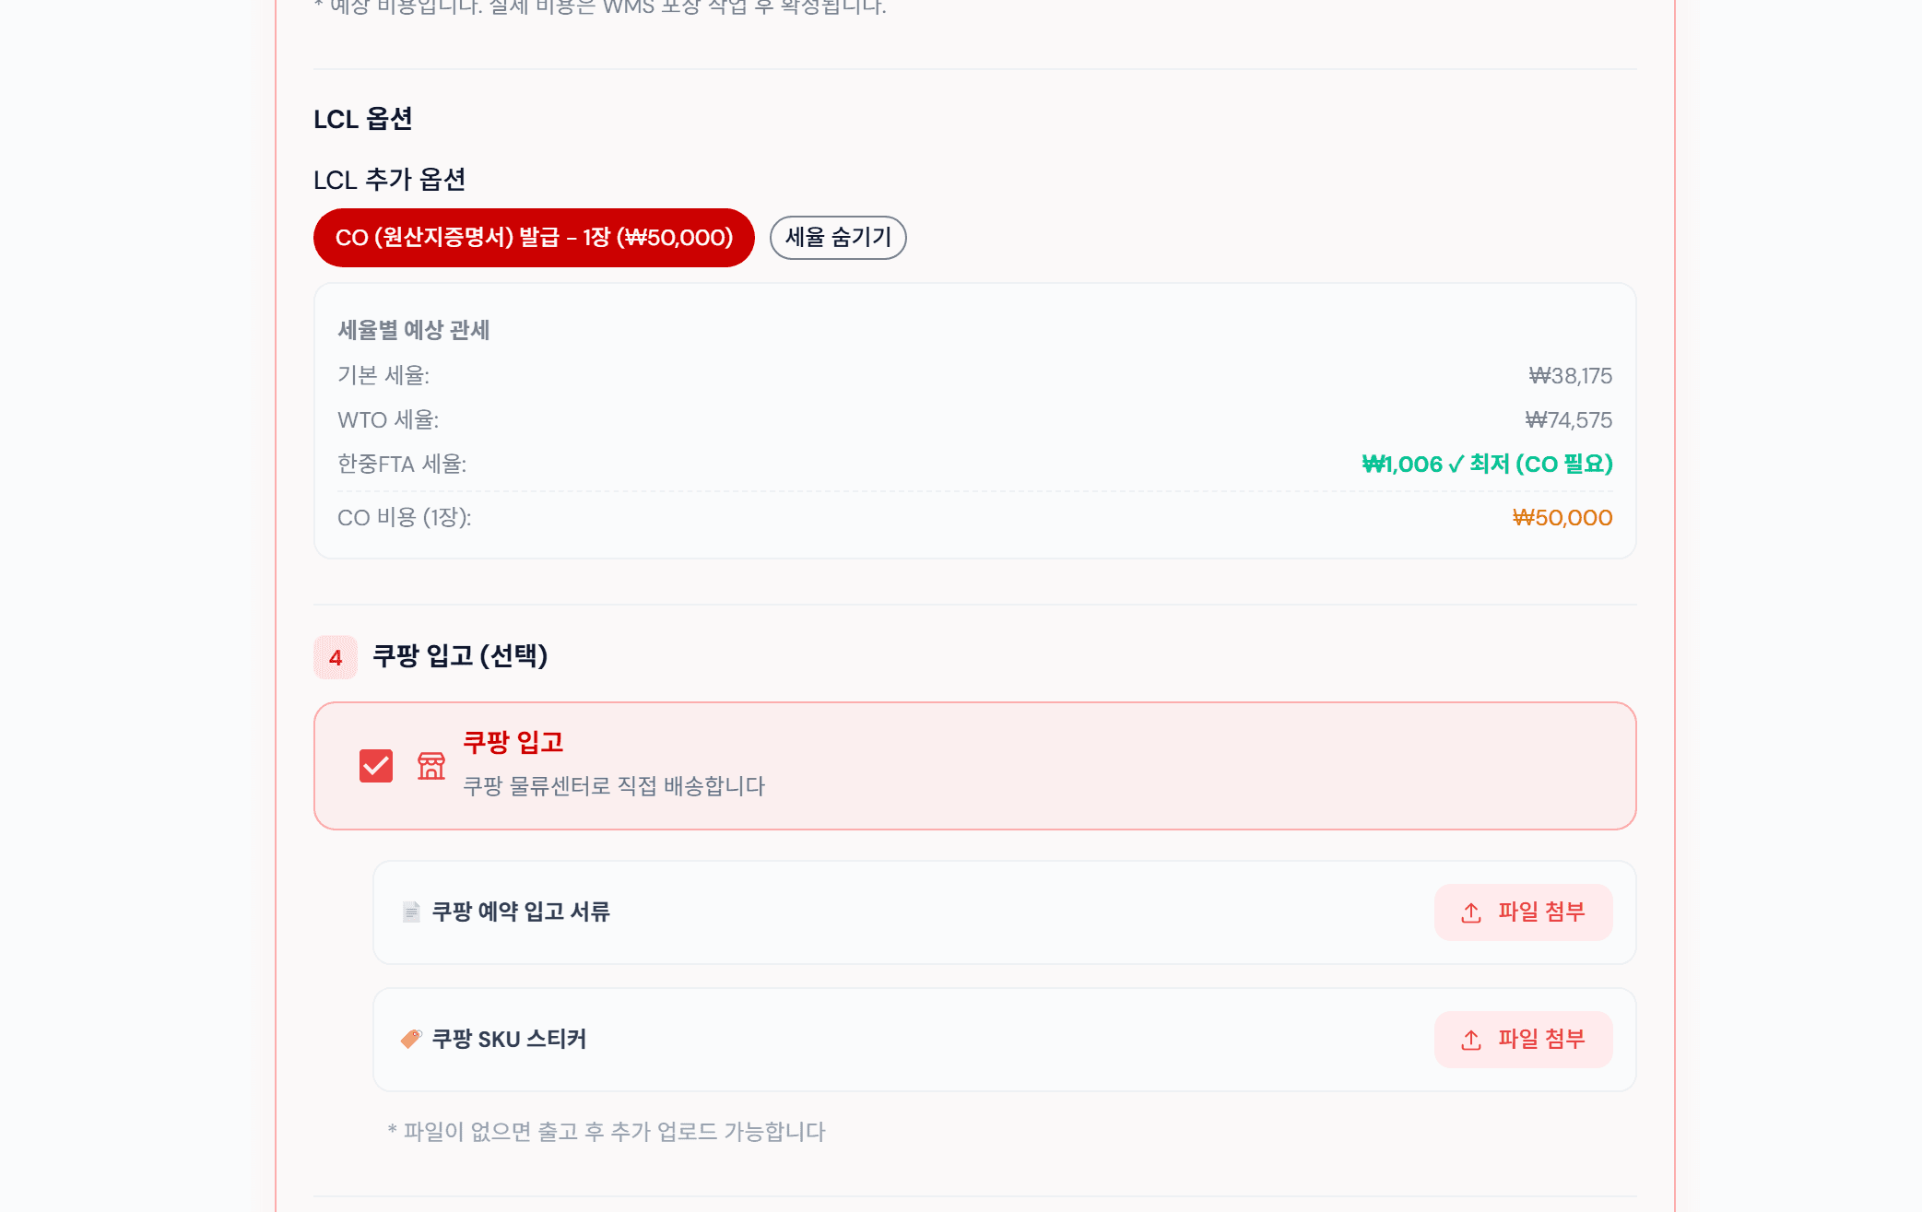
Task: Click the 쿠팡 SKU 스티커 label
Action: 509,1040
